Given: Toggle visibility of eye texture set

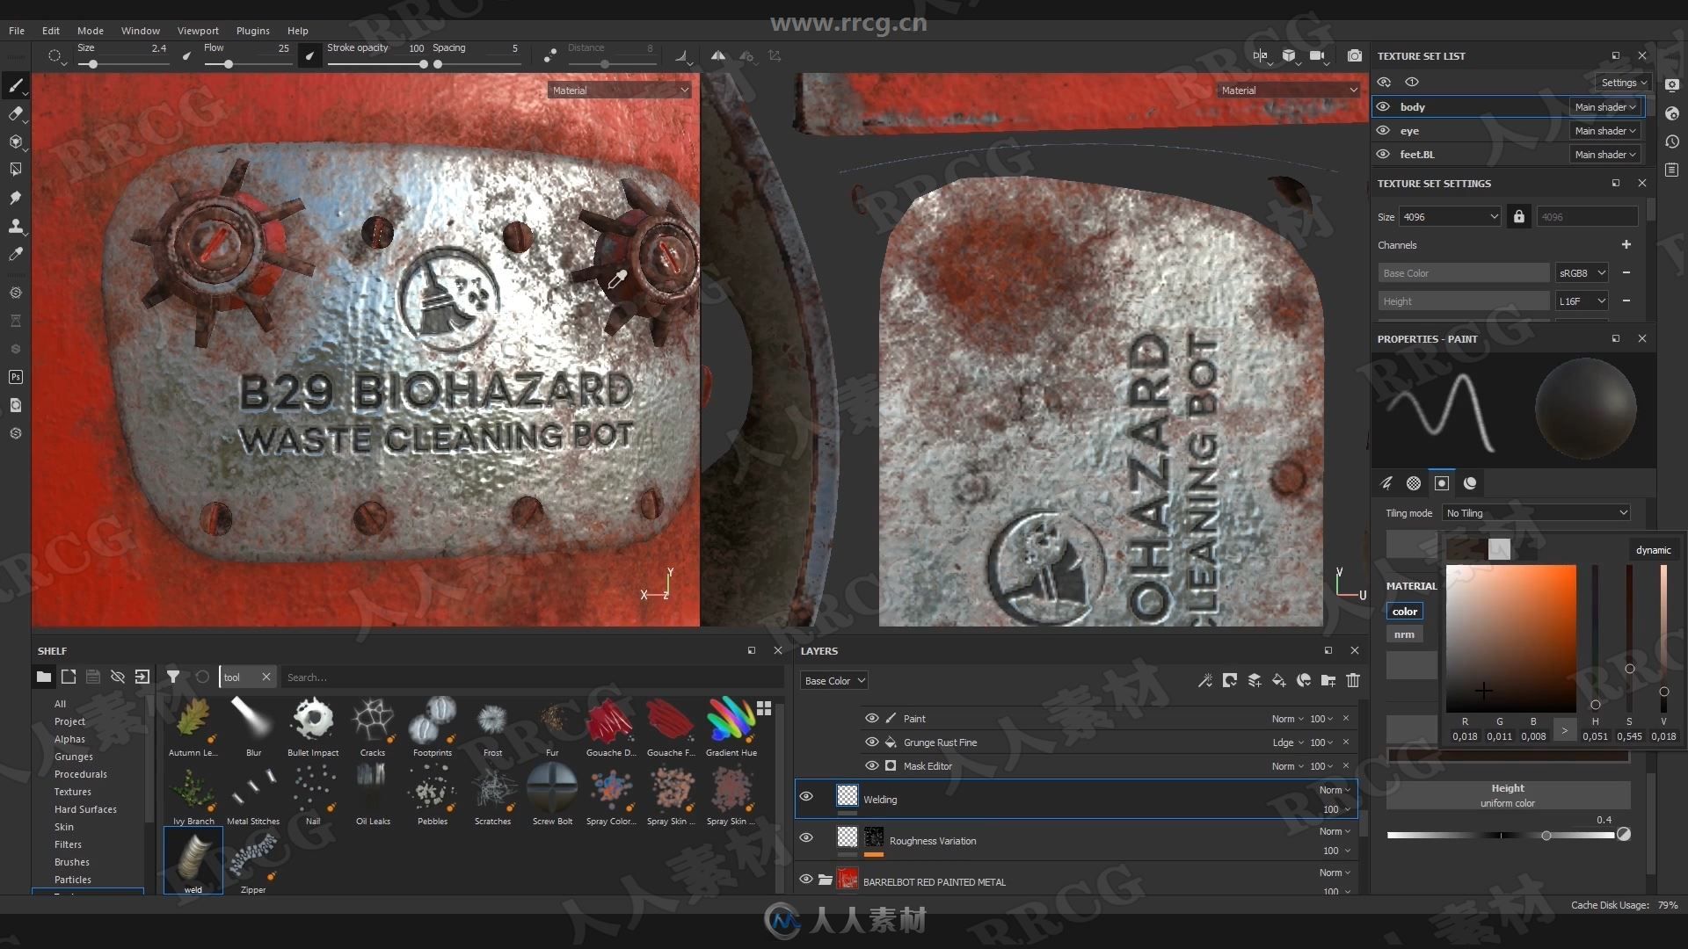Looking at the screenshot, I should (1383, 130).
